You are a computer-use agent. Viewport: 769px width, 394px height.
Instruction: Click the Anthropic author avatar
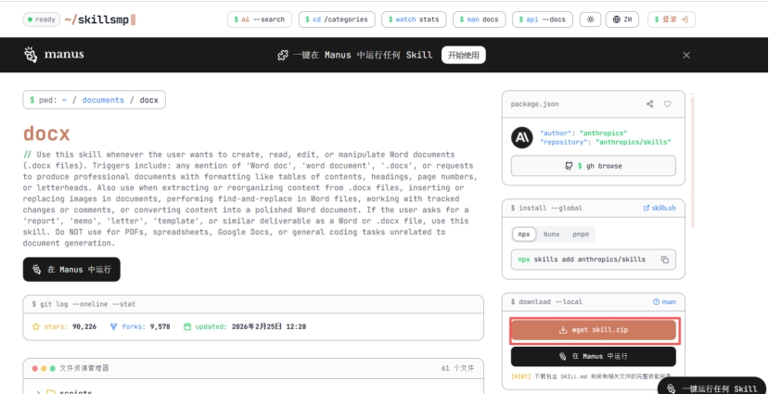click(522, 138)
